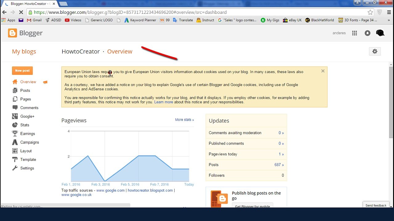Open www.google.com traffic source link
The width and height of the screenshot is (394, 221).
coord(111,190)
